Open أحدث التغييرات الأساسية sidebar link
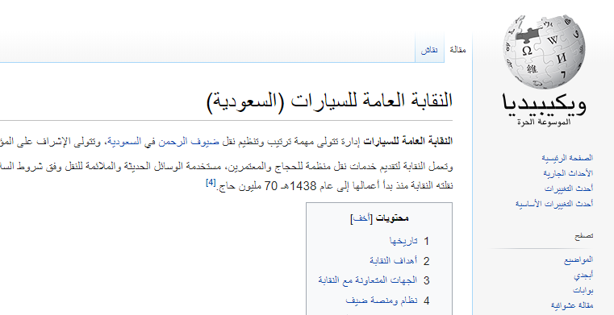This screenshot has width=614, height=315. (554, 204)
